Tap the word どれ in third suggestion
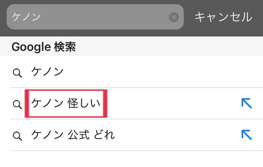The image size is (263, 167). [x=104, y=135]
